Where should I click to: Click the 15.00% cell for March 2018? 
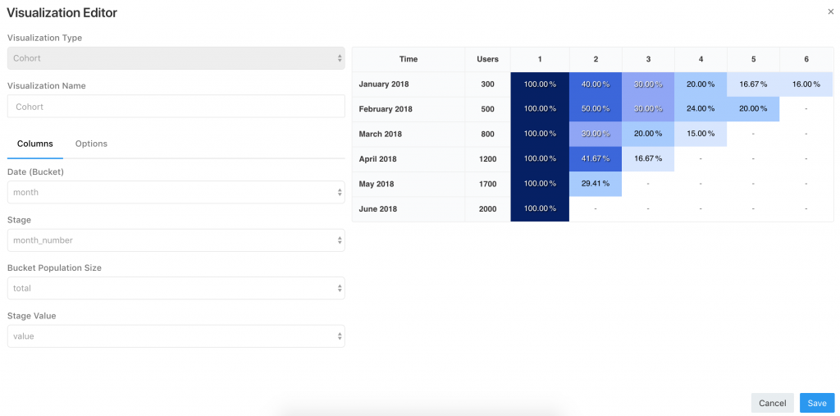701,135
